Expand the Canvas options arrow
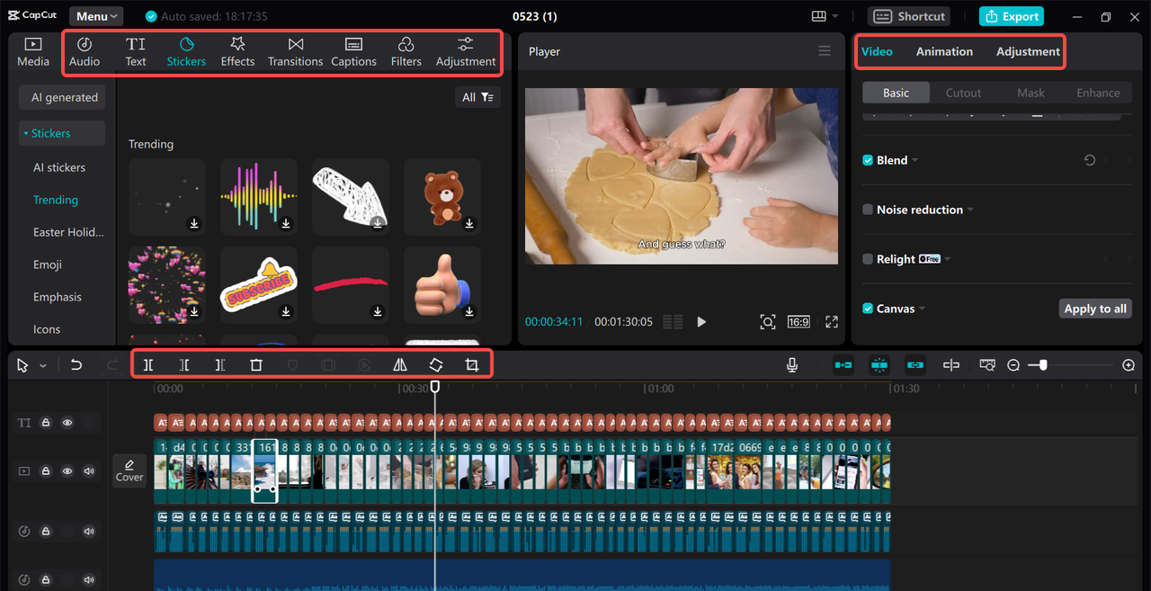This screenshot has height=591, width=1151. click(x=922, y=309)
